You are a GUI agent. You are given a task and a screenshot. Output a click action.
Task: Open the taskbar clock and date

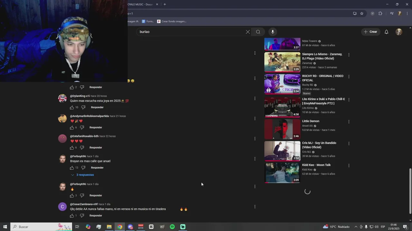(x=393, y=227)
